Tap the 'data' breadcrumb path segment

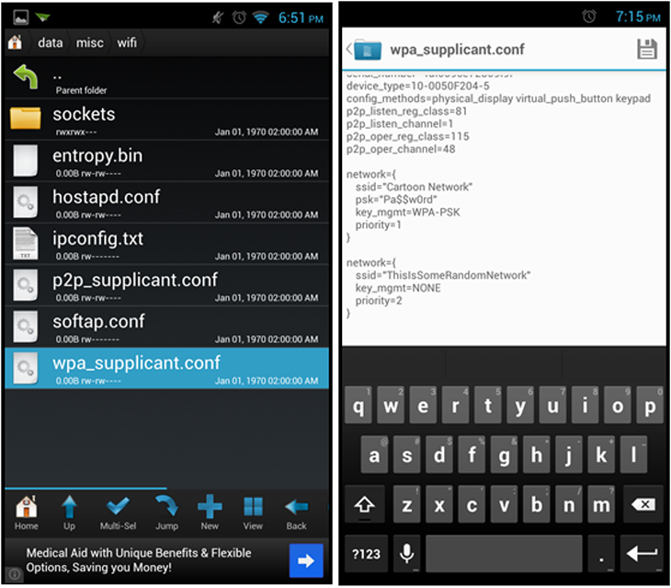coord(50,42)
